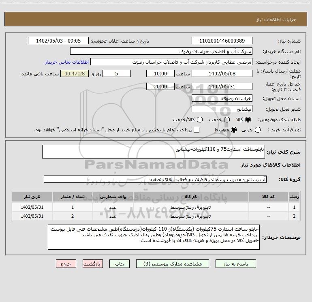Click the پاسخ به نیاز button
Screen dimensions: 312x302
click(x=236, y=264)
